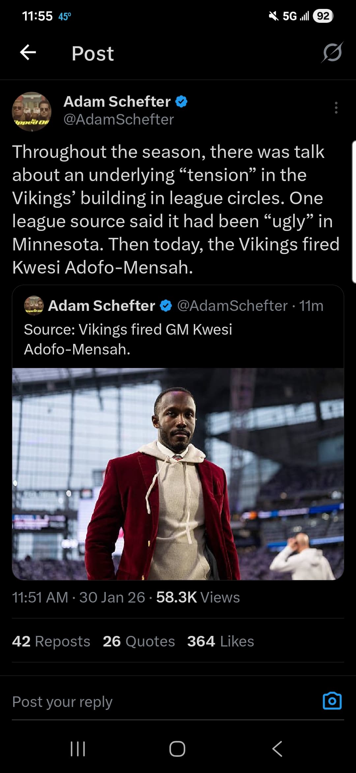Tap the small avatar in quoted post
This screenshot has height=773, width=356.
(x=34, y=306)
